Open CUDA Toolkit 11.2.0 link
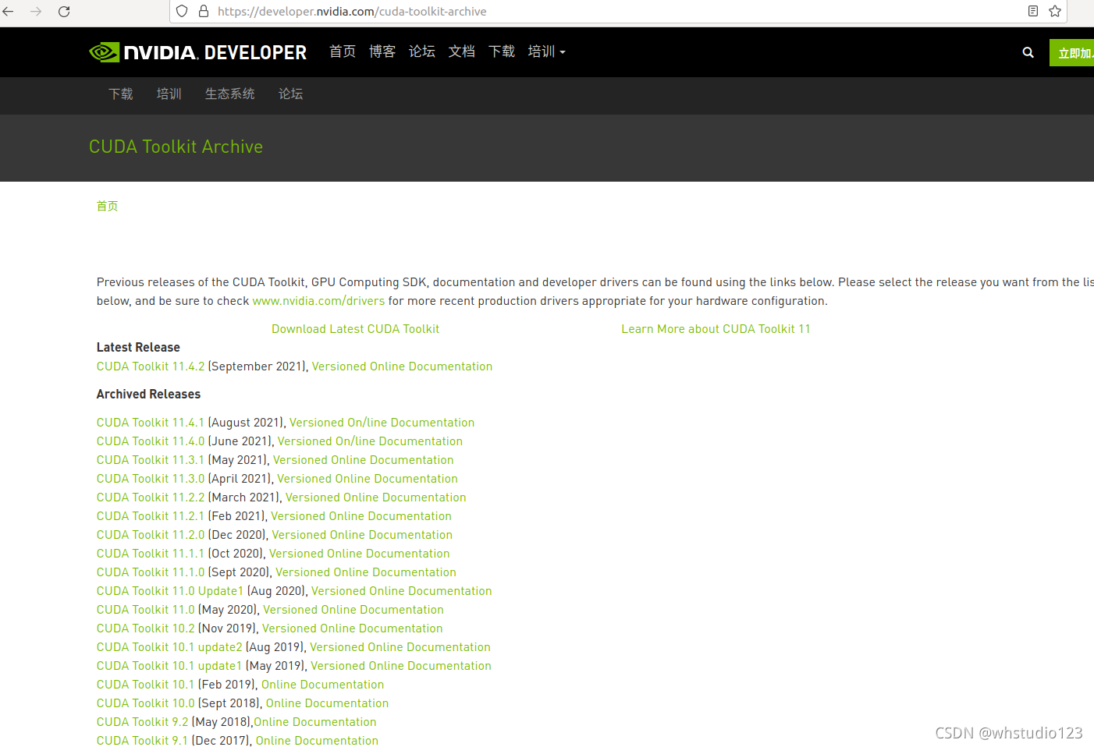1094x747 pixels. 151,535
